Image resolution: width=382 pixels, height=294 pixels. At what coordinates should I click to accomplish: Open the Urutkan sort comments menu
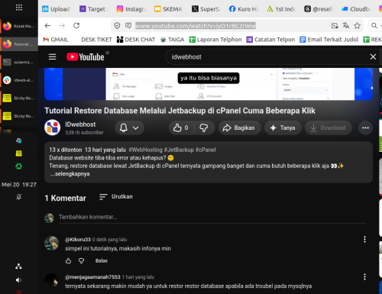pyautogui.click(x=116, y=197)
